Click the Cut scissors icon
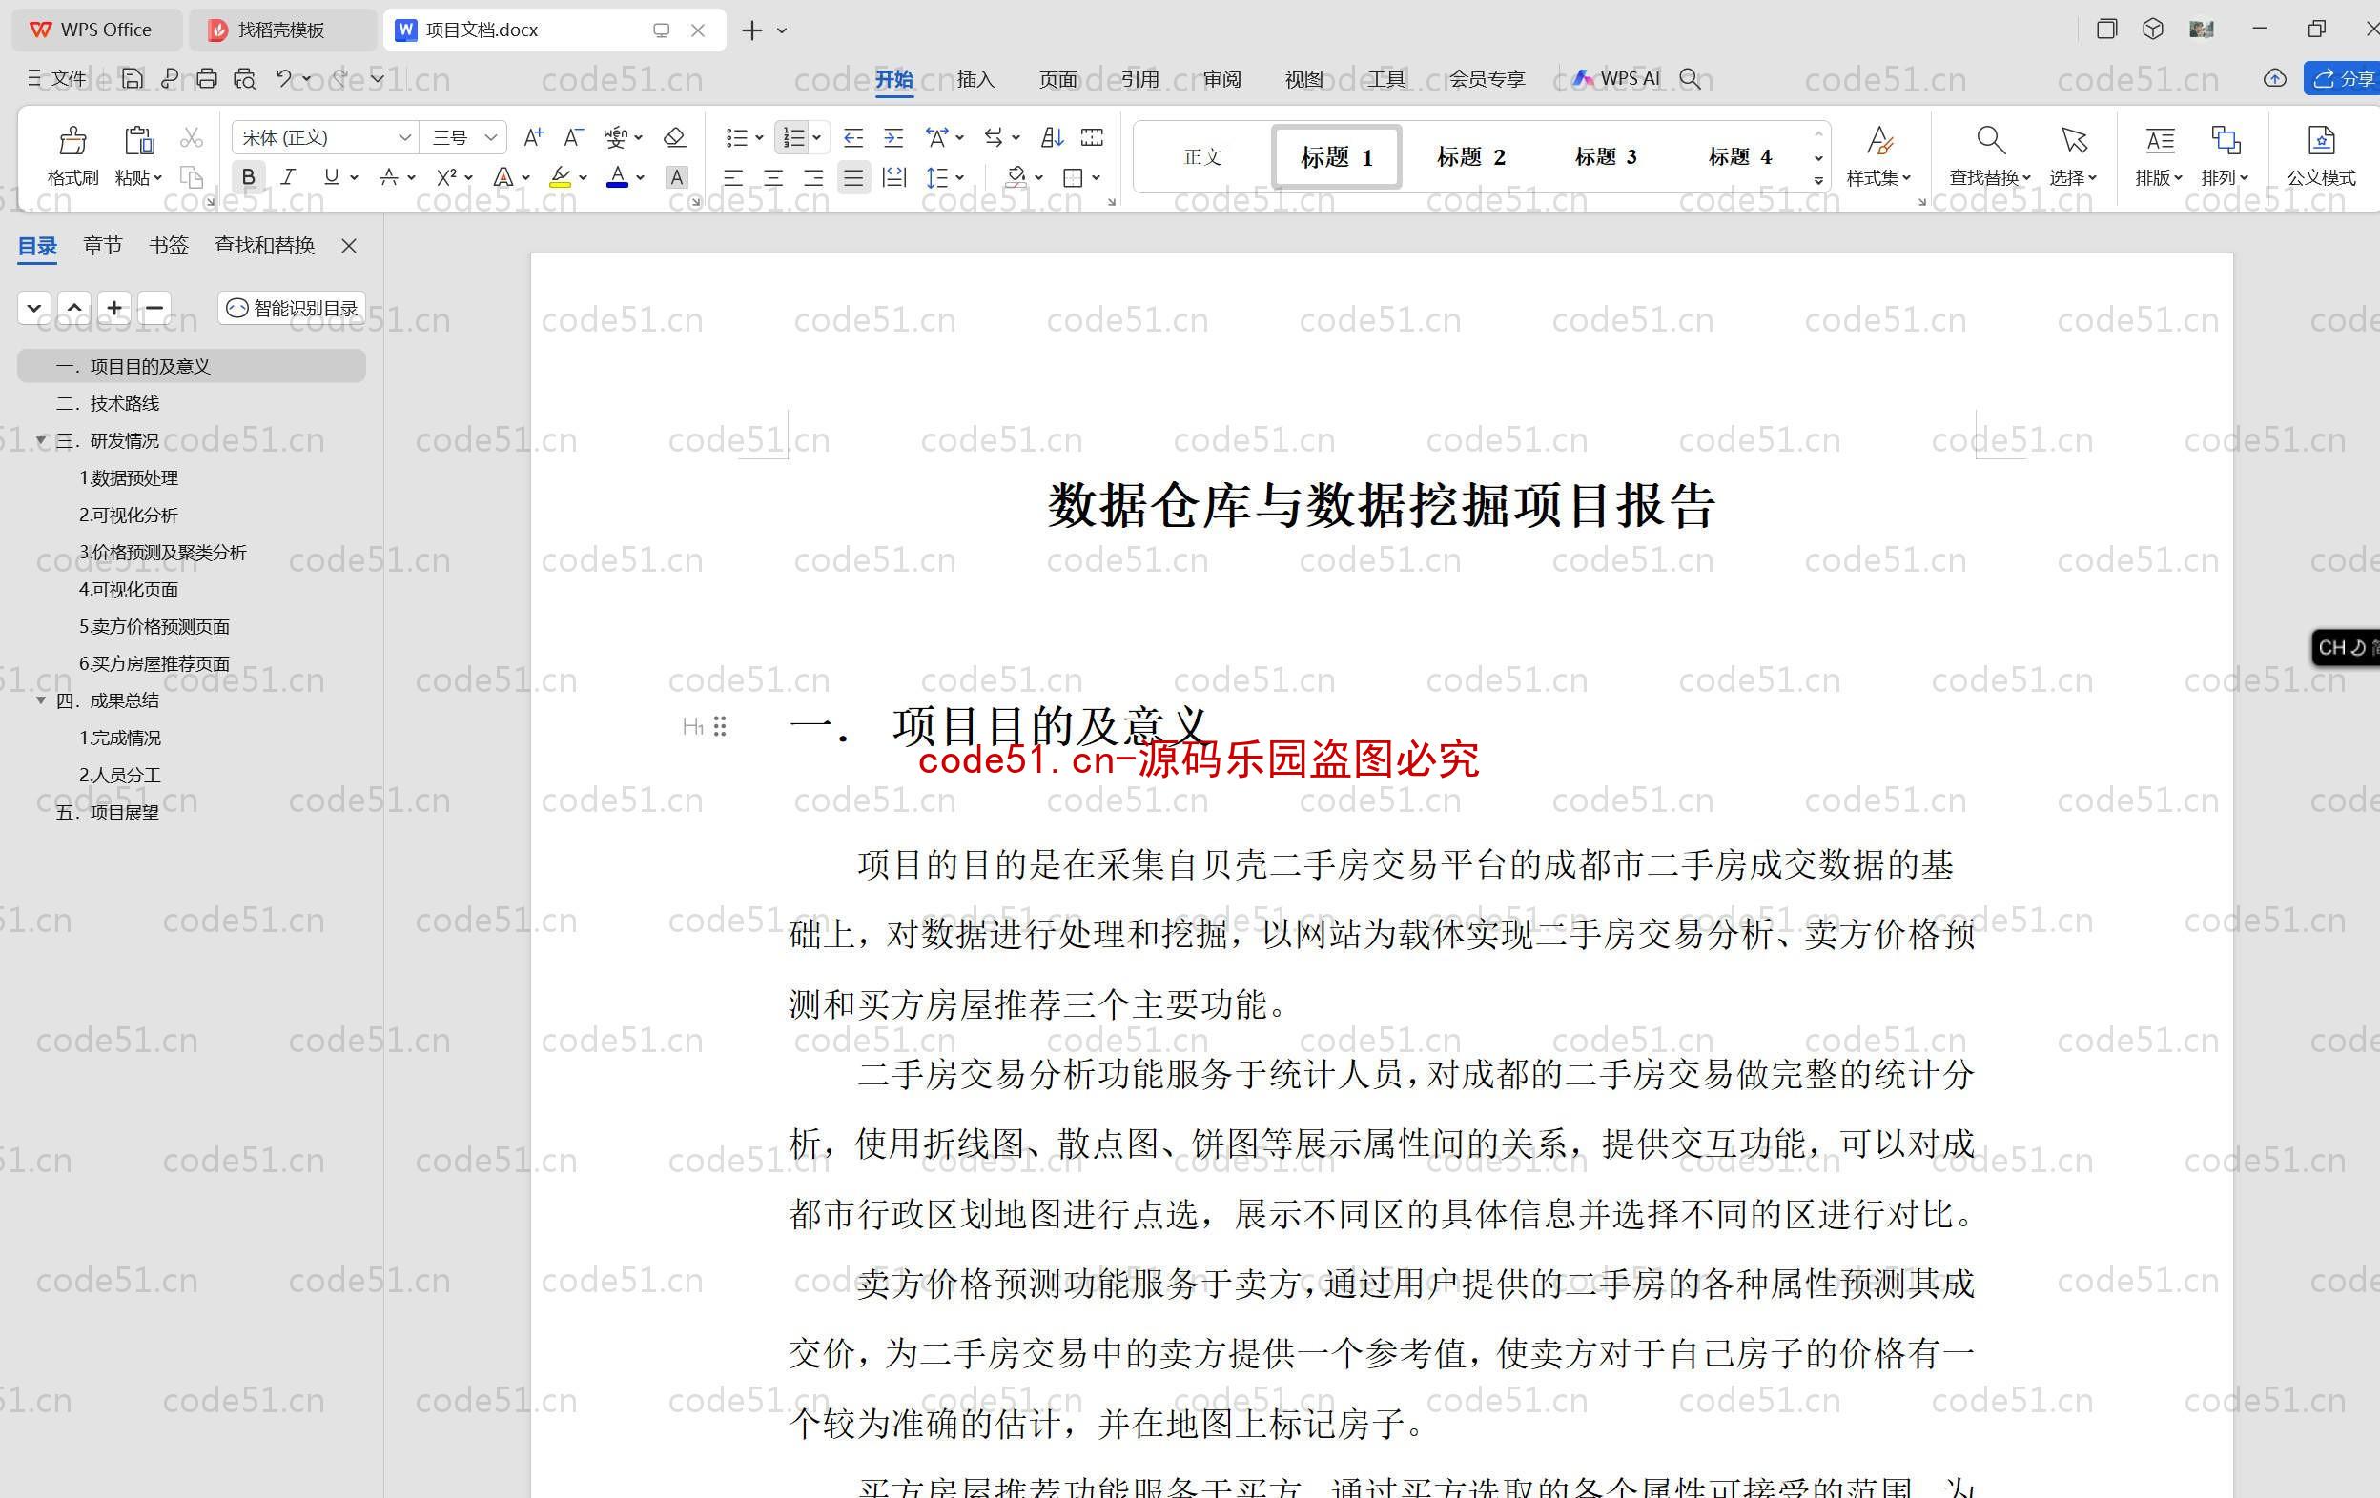Viewport: 2380px width, 1498px height. 192,137
